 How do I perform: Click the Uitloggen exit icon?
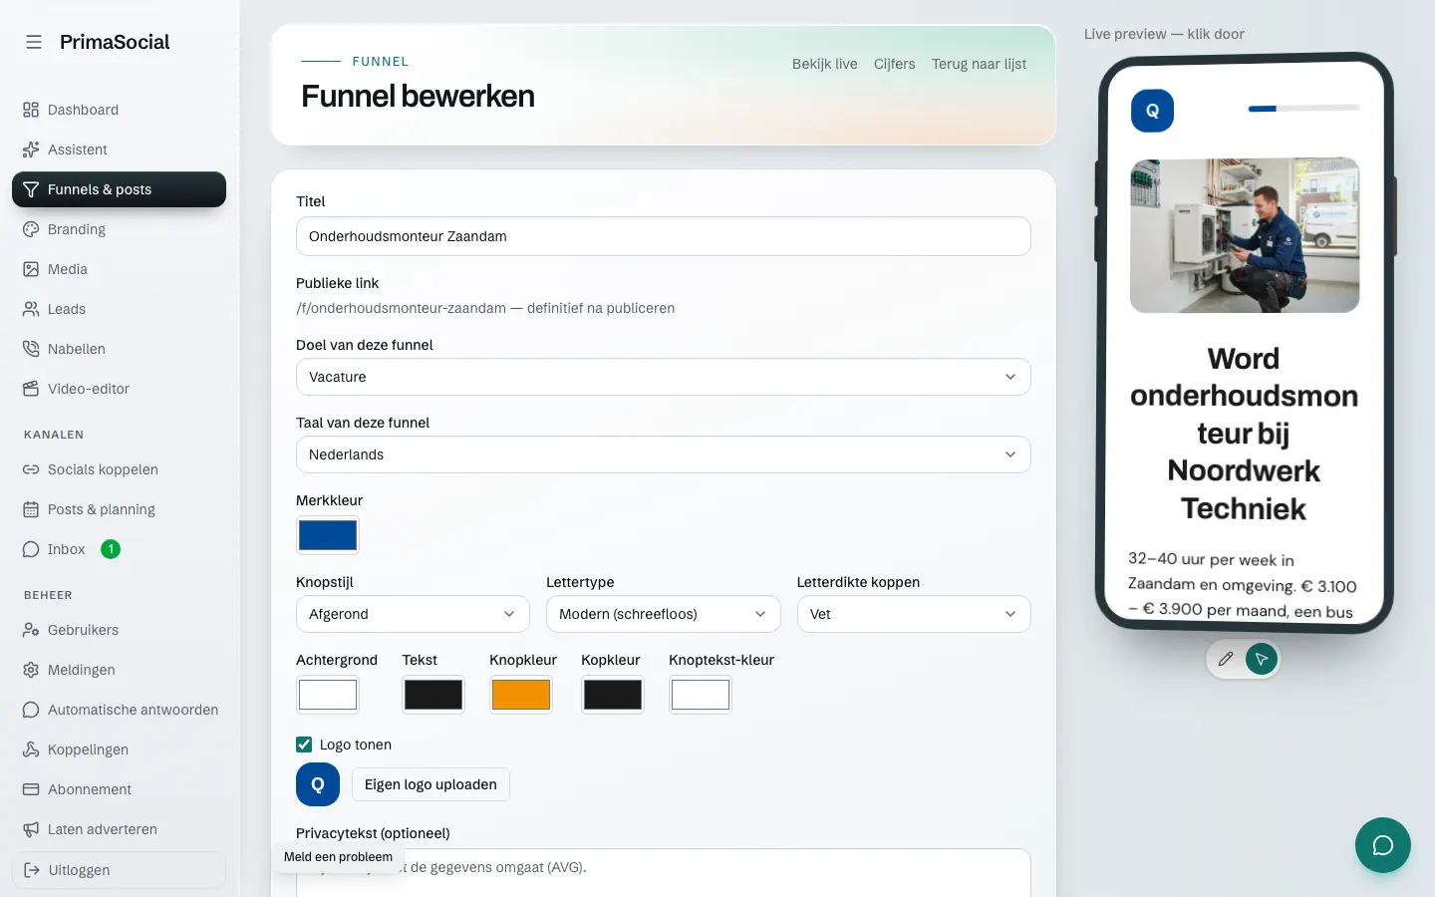pyautogui.click(x=32, y=870)
